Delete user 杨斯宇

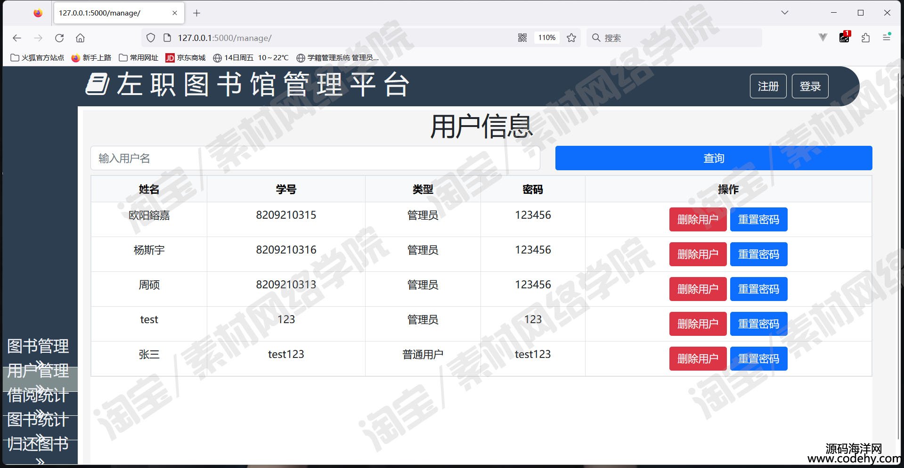pos(698,254)
